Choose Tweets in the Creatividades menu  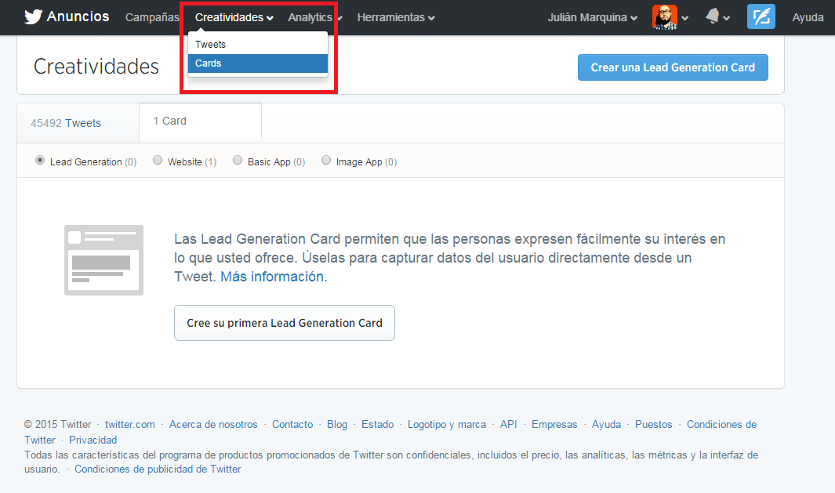(258, 45)
